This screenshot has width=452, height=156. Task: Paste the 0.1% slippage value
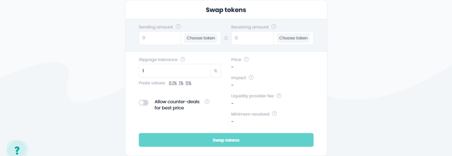coord(173,83)
